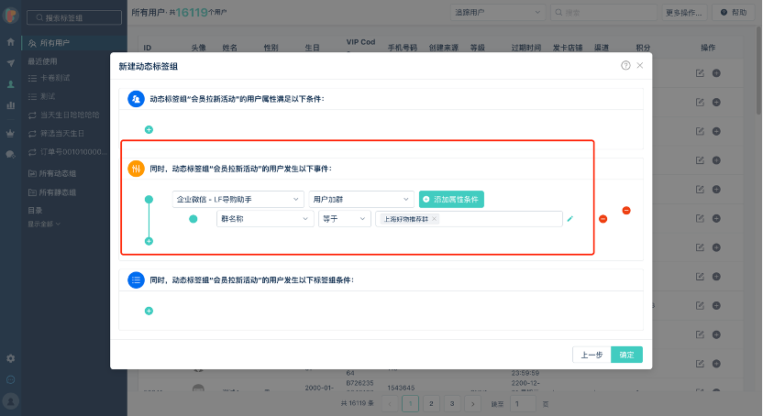763x416 pixels.
Task: Click the plus icon under tag group conditions
Action: click(x=149, y=312)
